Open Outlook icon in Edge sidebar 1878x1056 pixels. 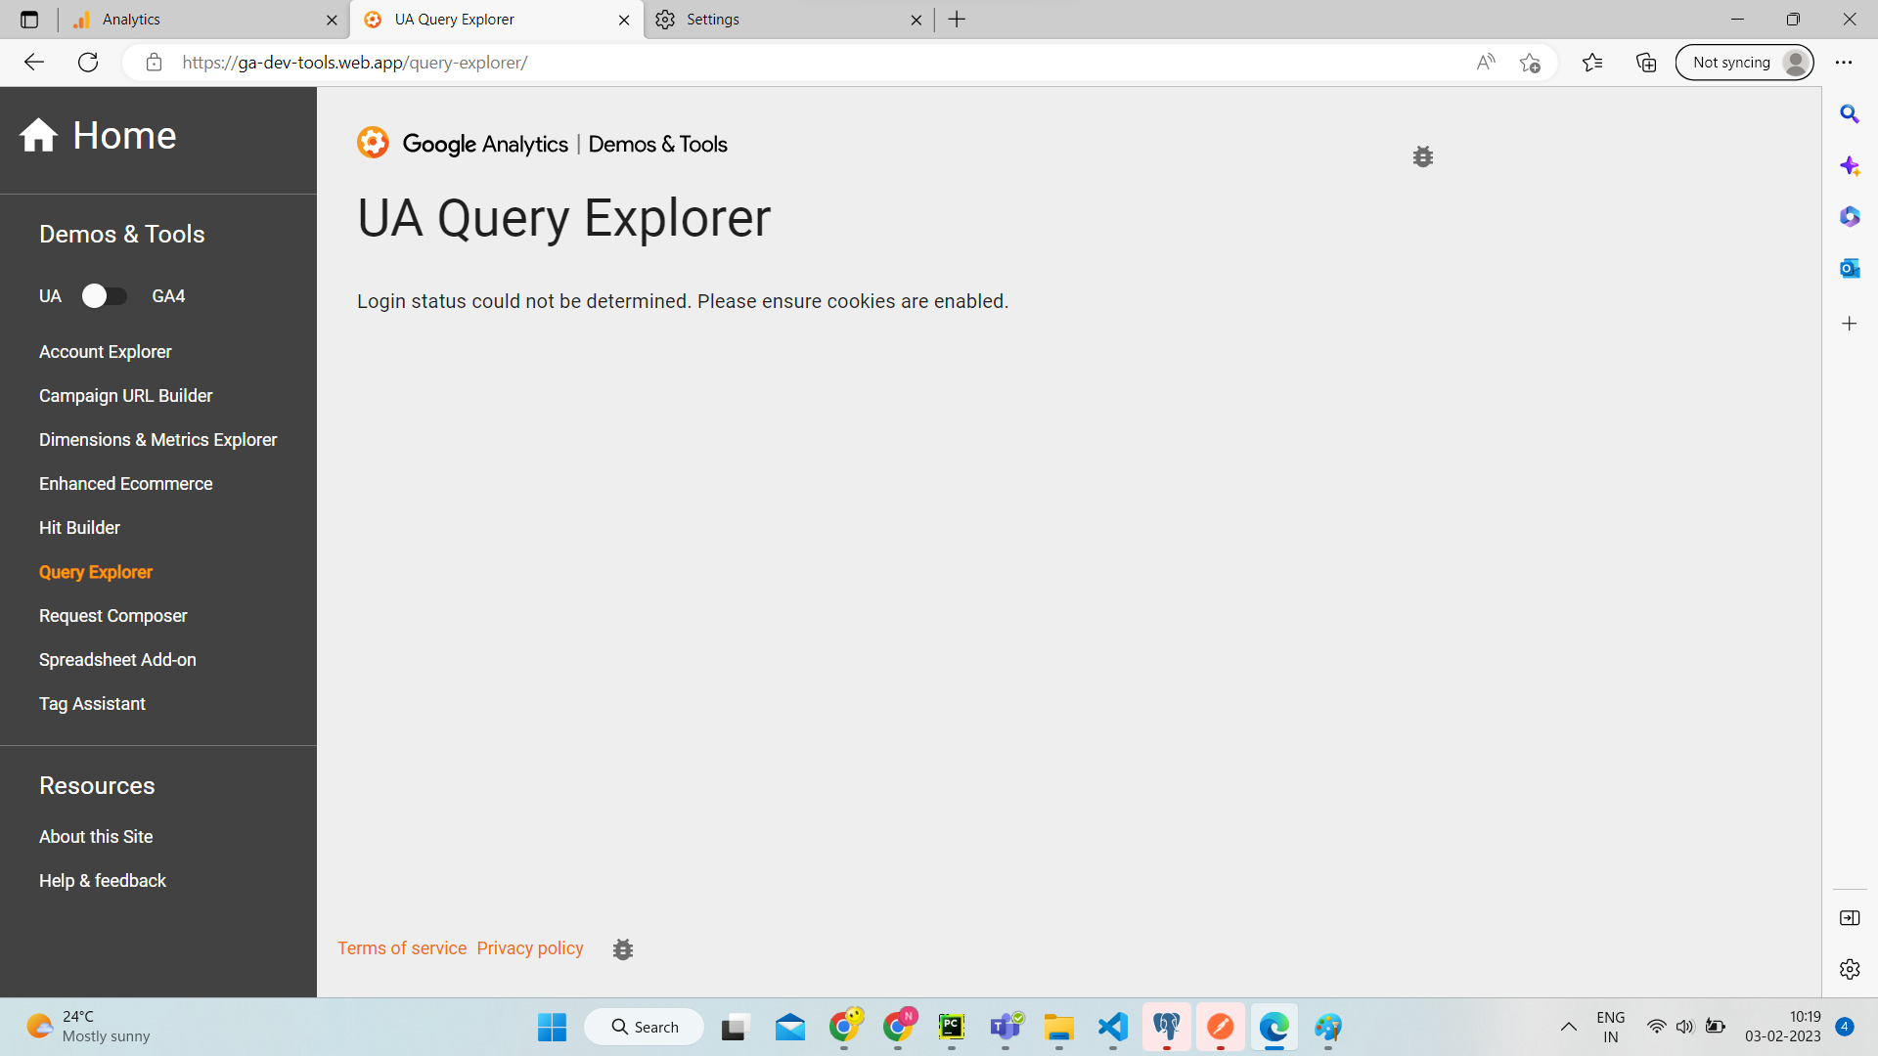pos(1849,268)
